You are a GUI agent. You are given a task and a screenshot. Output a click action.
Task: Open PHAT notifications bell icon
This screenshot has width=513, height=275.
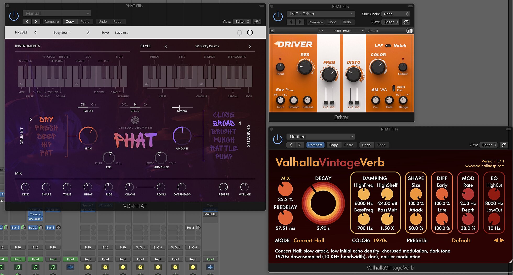pyautogui.click(x=239, y=33)
